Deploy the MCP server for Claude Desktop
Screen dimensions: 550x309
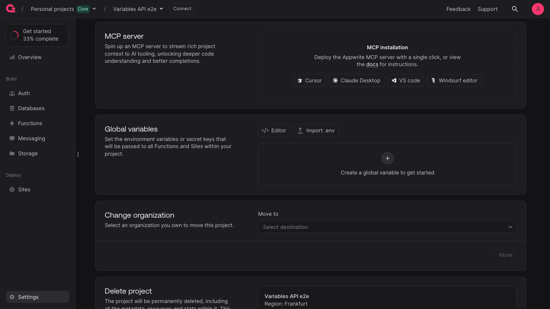click(x=356, y=80)
